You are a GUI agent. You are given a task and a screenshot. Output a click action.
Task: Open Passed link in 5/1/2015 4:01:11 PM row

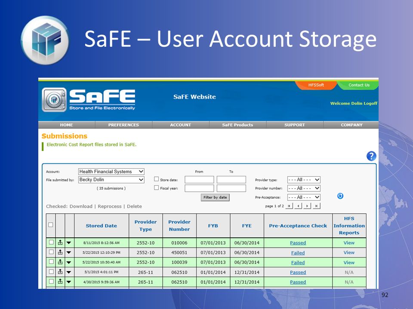pos(298,272)
